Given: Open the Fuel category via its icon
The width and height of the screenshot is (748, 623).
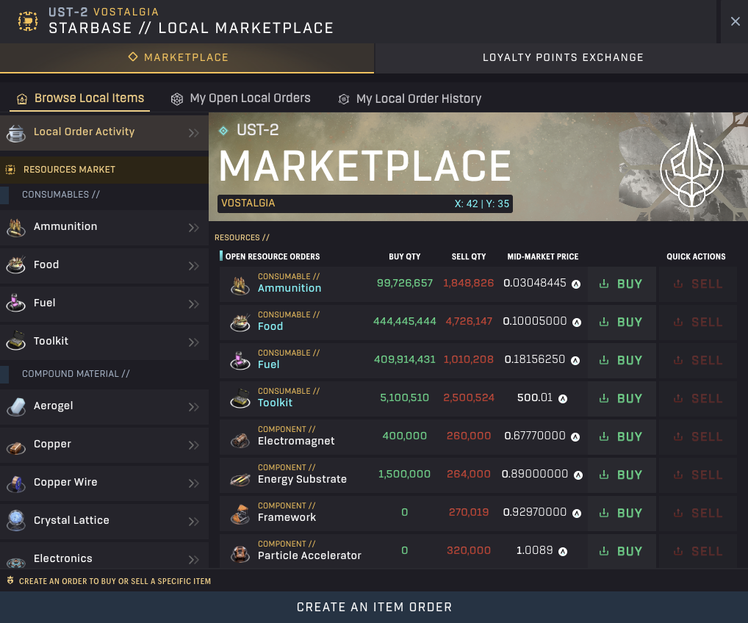Looking at the screenshot, I should click(x=16, y=303).
